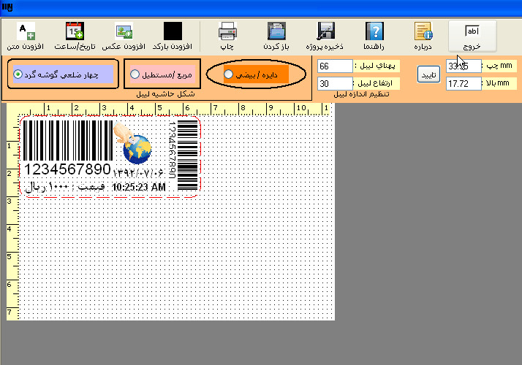
Task: Confirm size with تایید button
Action: [428, 74]
